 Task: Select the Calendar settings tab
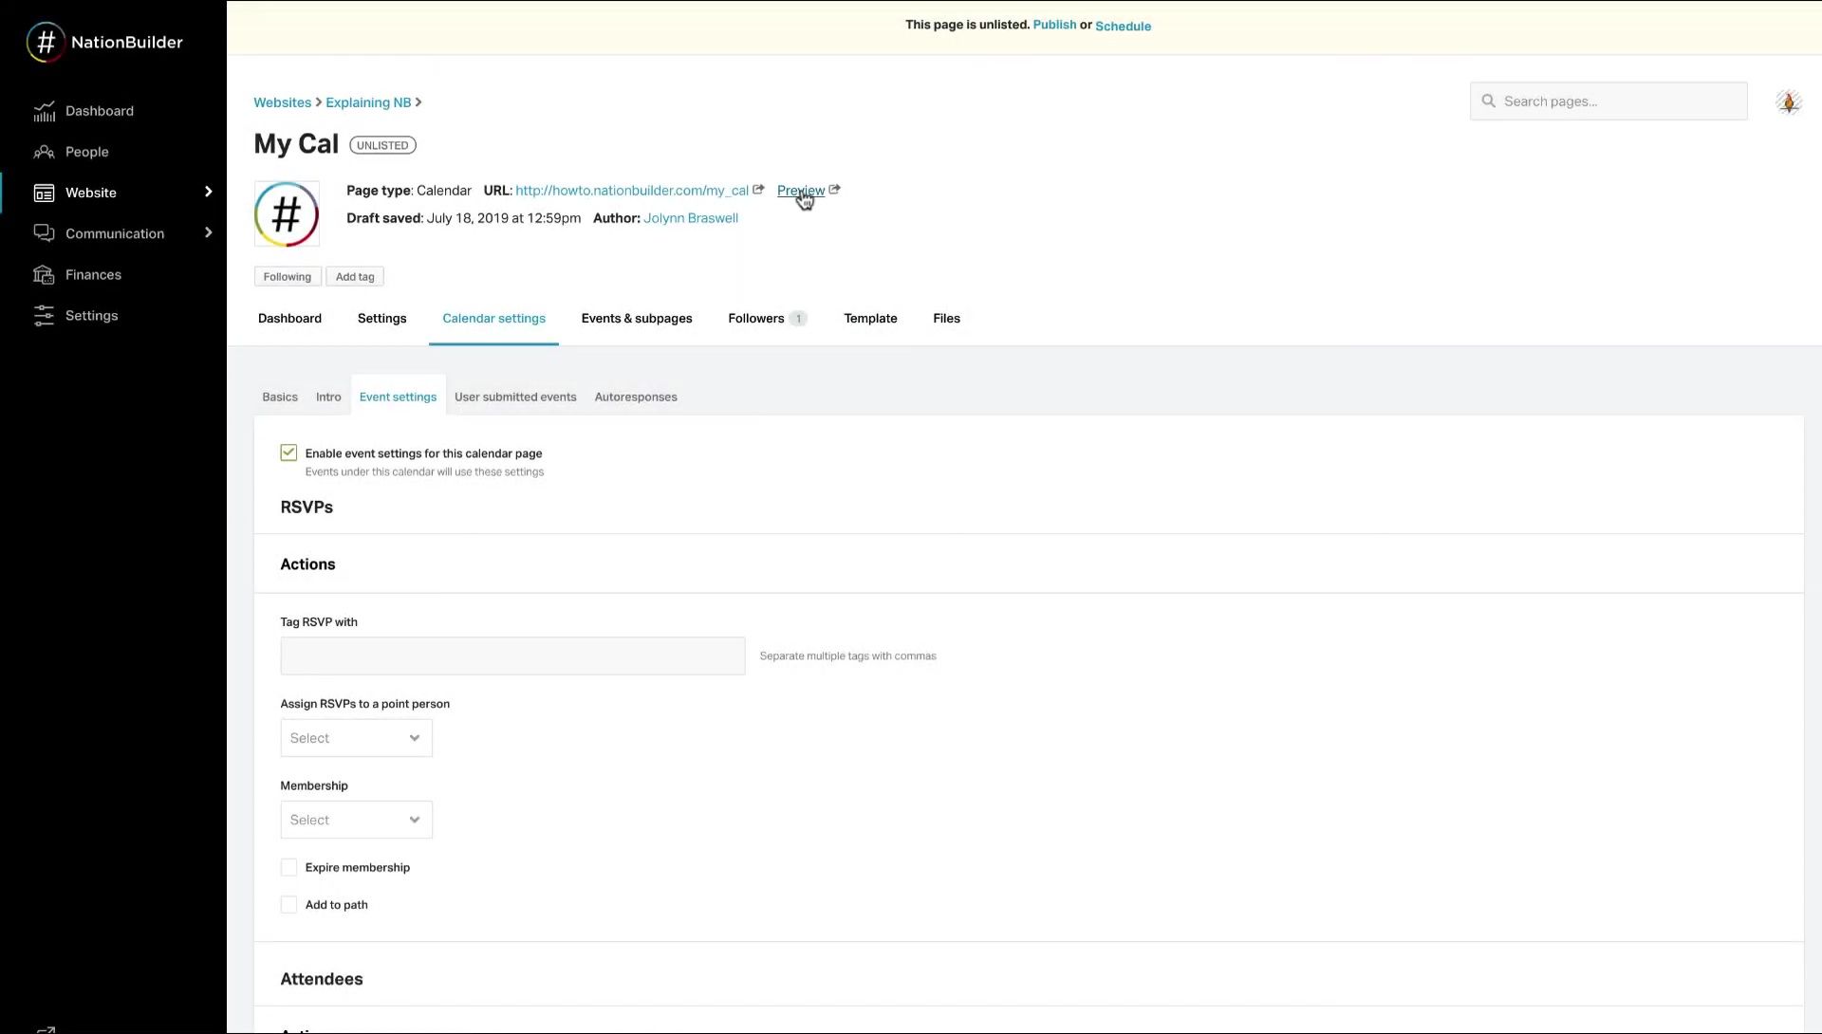click(493, 319)
